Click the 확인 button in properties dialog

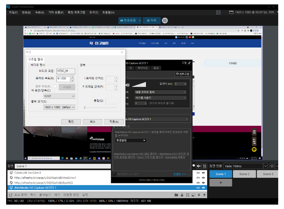(71, 122)
